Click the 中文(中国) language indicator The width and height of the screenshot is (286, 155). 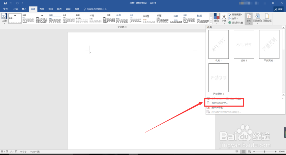(x=35, y=152)
